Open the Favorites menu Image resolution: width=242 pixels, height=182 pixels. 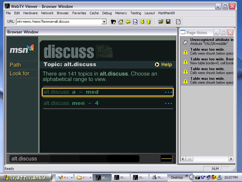79,13
